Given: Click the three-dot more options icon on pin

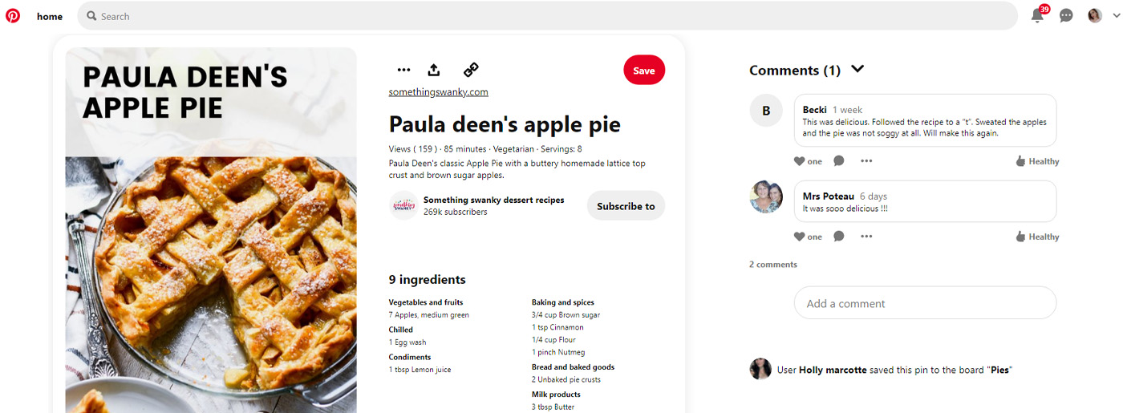Looking at the screenshot, I should click(403, 70).
